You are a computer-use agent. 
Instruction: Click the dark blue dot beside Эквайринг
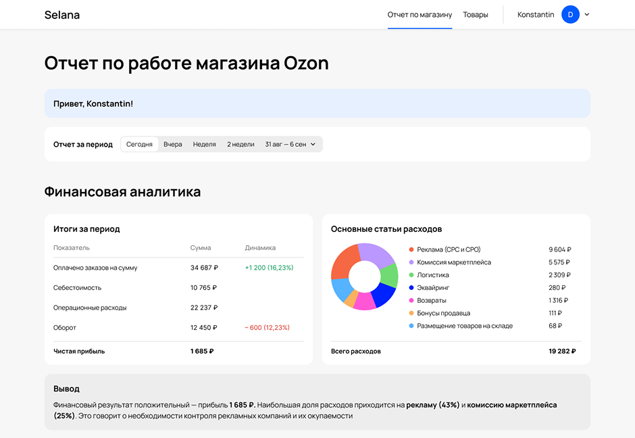tap(411, 287)
